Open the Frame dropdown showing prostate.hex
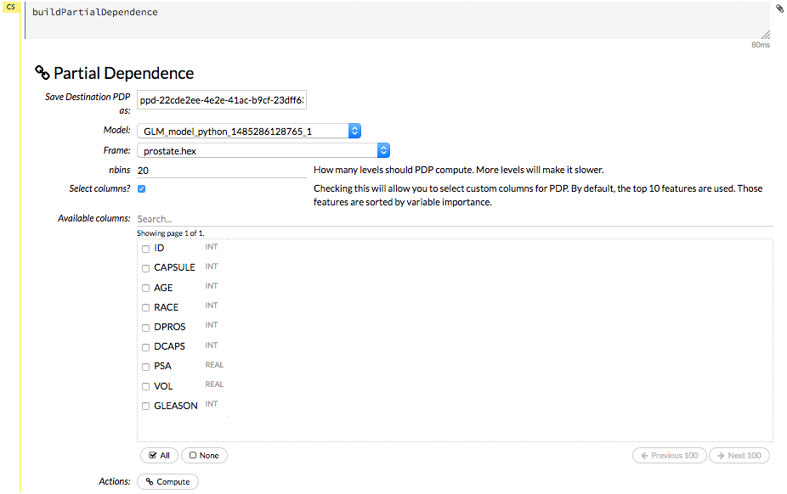This screenshot has height=494, width=787. pyautogui.click(x=263, y=150)
